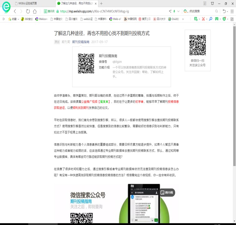Image resolution: width=236 pixels, height=225 pixels.
Task: Open the home page icon
Action: tap(35, 11)
